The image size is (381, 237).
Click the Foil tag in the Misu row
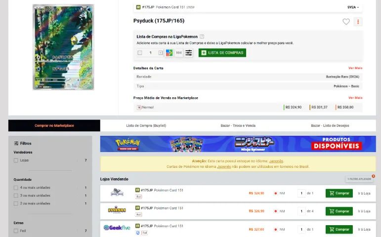click(138, 215)
